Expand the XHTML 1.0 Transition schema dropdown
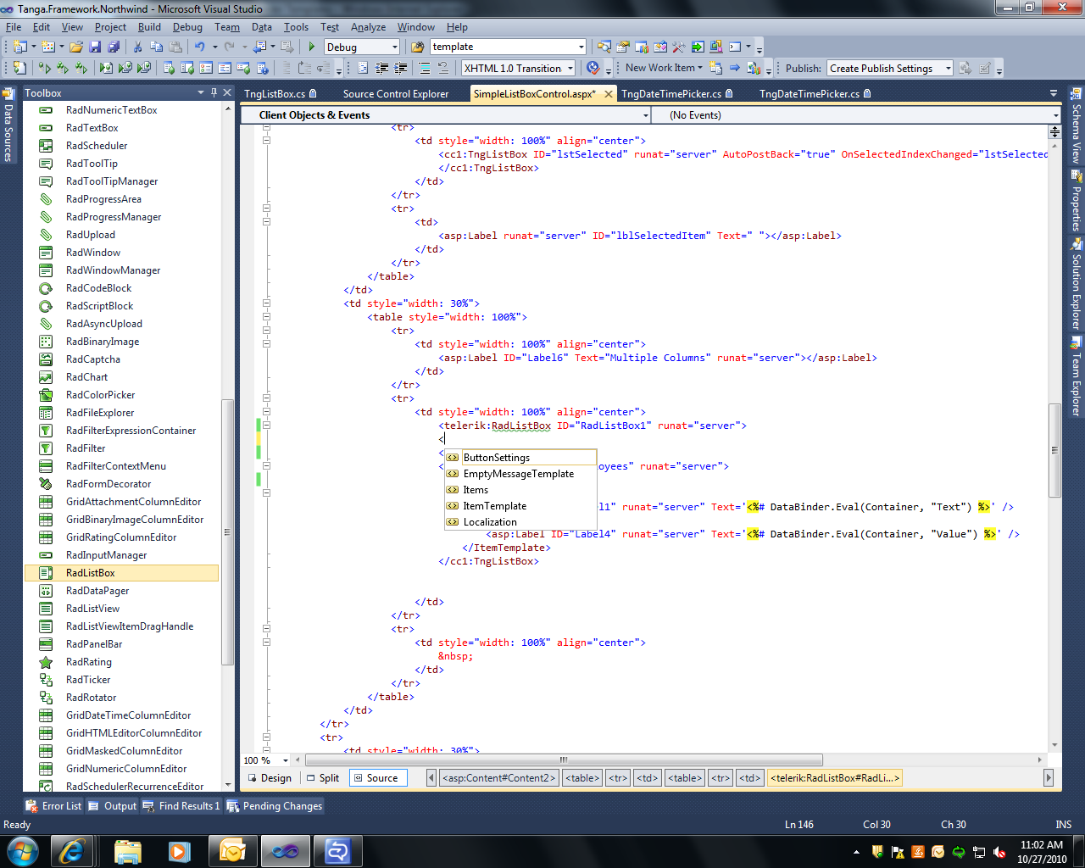This screenshot has width=1085, height=868. point(570,69)
